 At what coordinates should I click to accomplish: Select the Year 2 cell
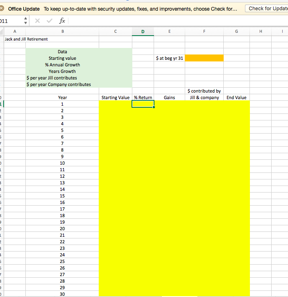(62, 111)
